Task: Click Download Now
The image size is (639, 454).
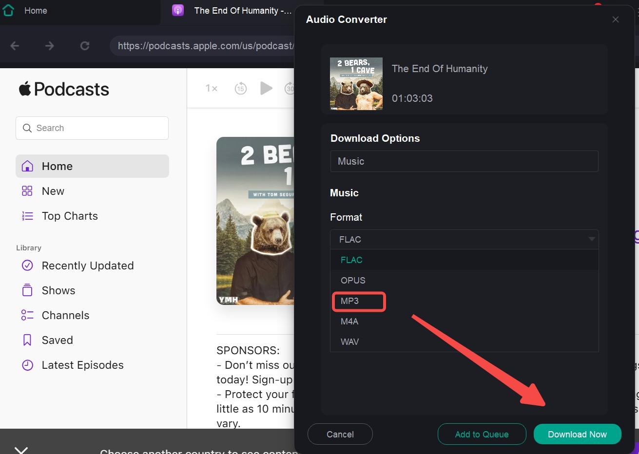Action: pos(578,434)
